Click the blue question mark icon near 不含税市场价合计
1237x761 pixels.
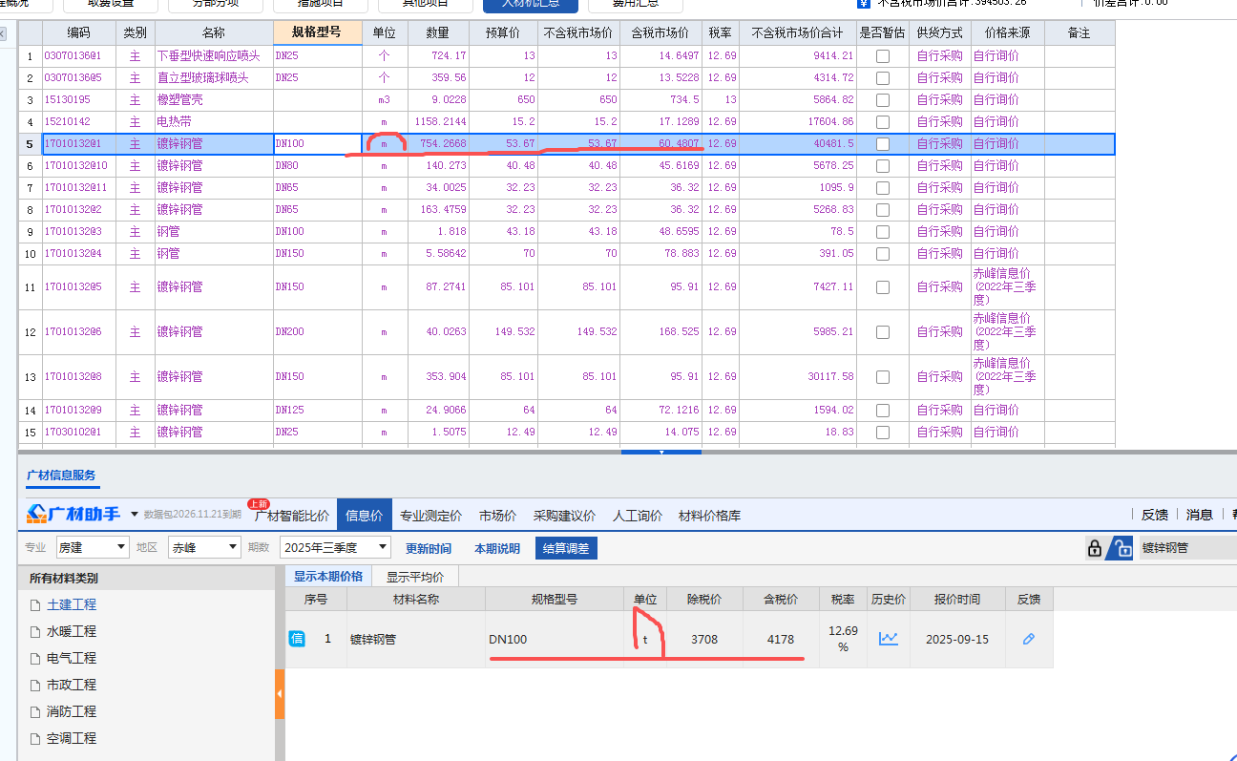pyautogui.click(x=864, y=4)
